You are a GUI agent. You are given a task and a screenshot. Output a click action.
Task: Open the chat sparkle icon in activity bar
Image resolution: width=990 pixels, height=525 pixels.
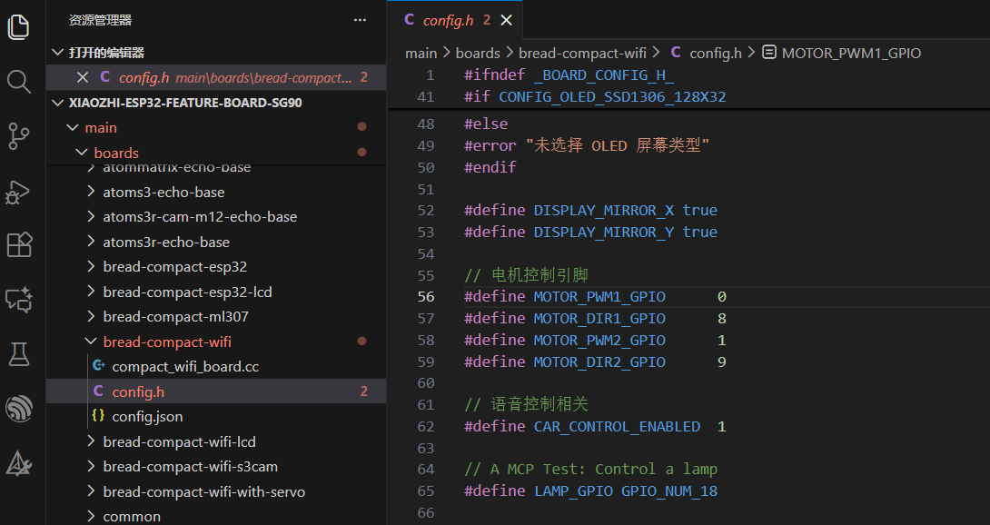click(x=19, y=300)
